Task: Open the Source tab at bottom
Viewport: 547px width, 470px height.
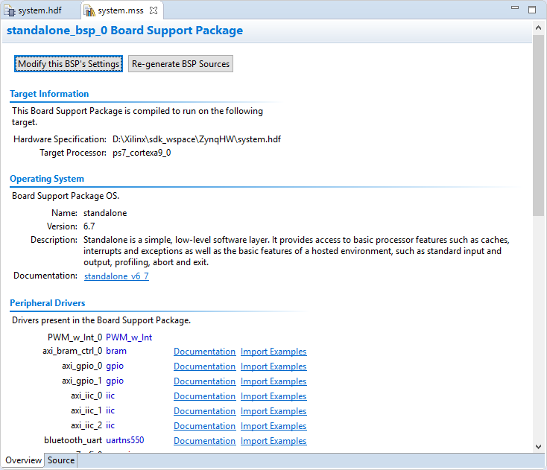Action: tap(61, 460)
